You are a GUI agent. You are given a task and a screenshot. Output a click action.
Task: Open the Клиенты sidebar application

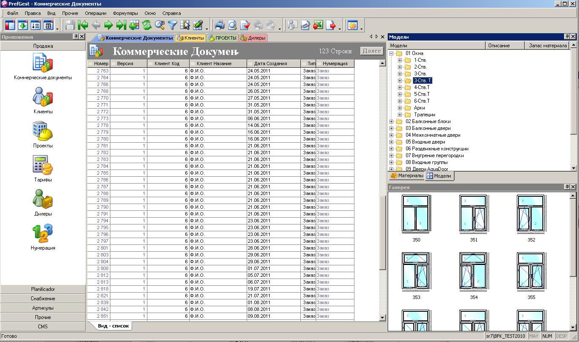coord(43,101)
